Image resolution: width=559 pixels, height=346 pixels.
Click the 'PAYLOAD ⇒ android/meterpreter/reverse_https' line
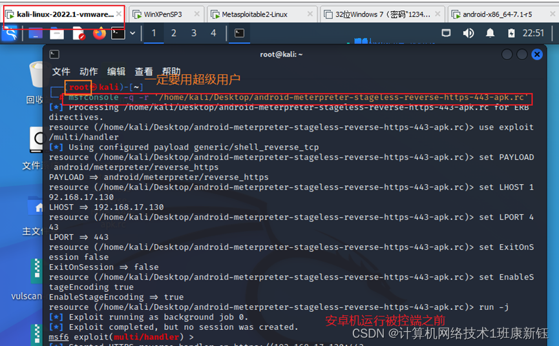pyautogui.click(x=158, y=178)
